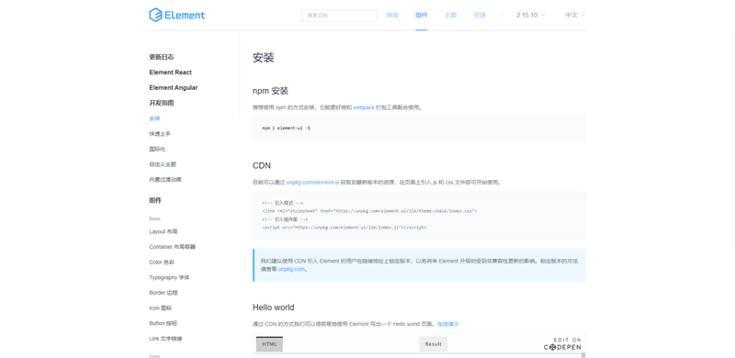Select 快速上手 in the sidebar
735x358 pixels.
tap(160, 133)
